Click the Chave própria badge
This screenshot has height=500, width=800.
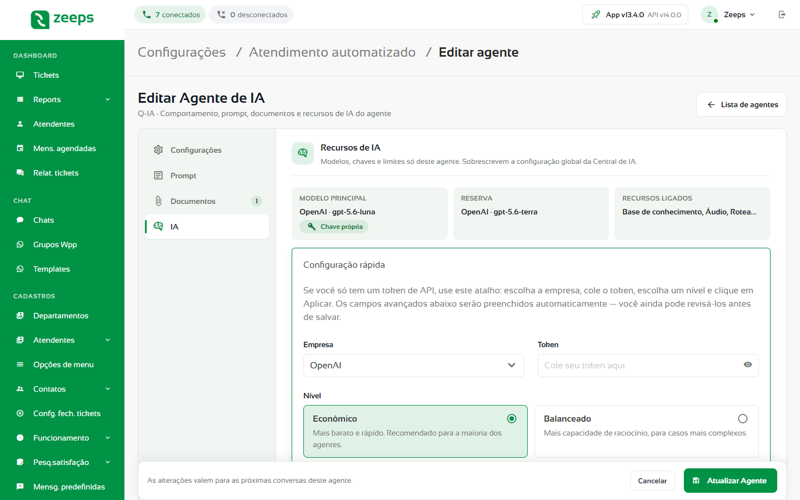click(x=334, y=227)
